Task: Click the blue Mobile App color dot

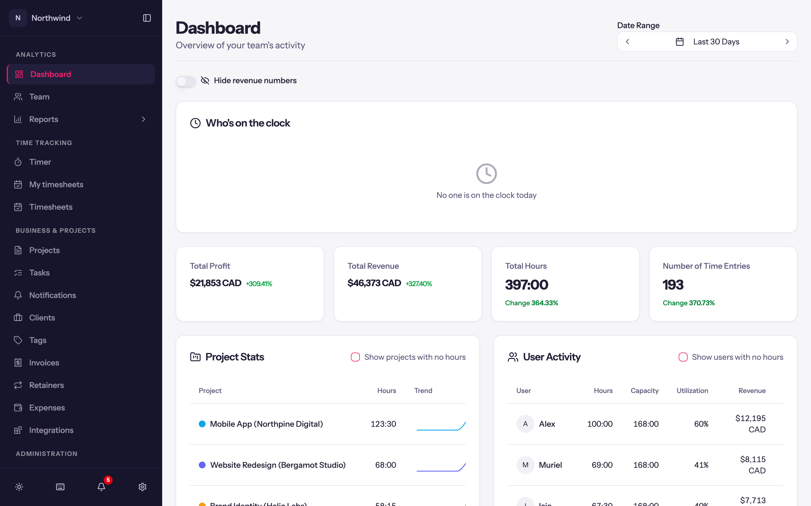Action: tap(202, 424)
